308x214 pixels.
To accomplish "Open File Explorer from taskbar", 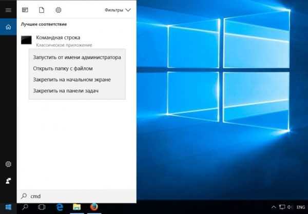I will click(77, 207).
